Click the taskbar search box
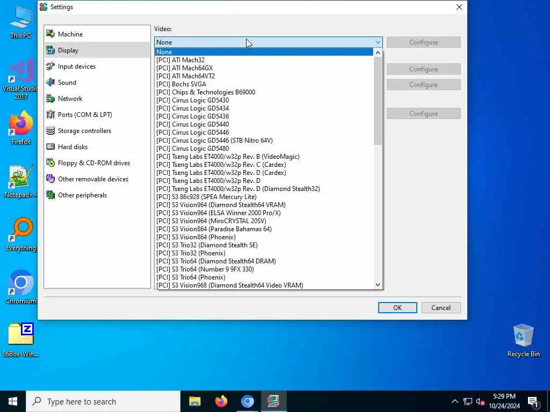Viewport: 550px width, 412px height. pyautogui.click(x=103, y=401)
